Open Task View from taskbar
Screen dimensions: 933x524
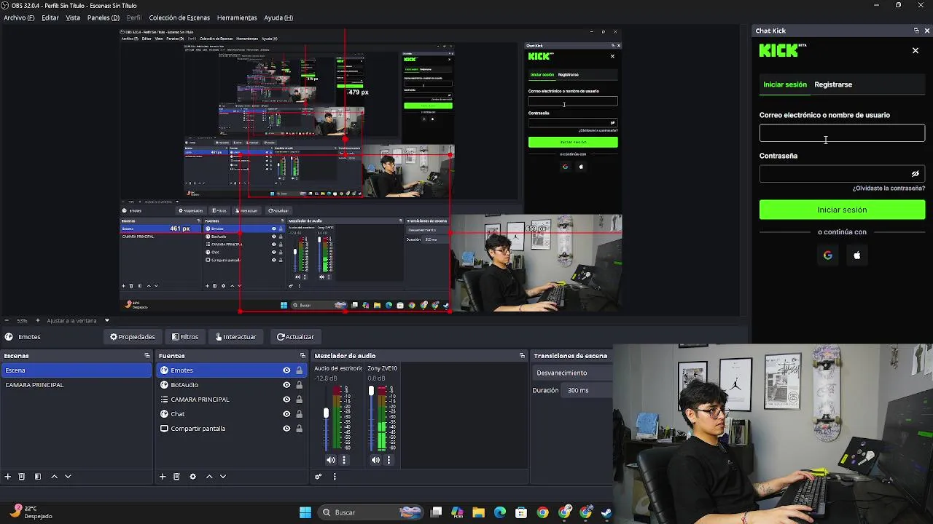(436, 512)
